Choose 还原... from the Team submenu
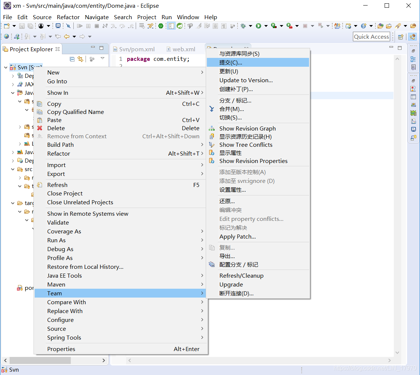The image size is (420, 375). point(258,201)
